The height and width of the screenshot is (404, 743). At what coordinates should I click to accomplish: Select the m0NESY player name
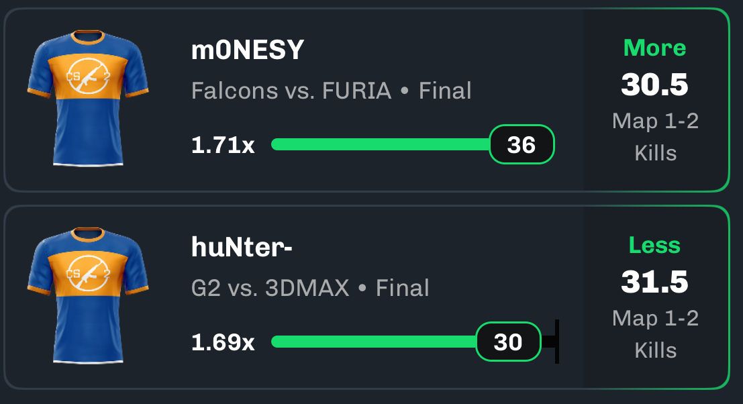(248, 50)
